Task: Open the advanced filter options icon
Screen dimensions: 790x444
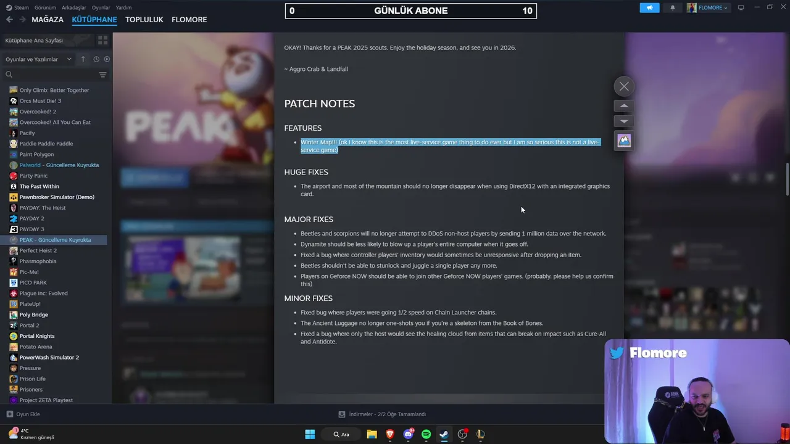Action: pos(102,75)
